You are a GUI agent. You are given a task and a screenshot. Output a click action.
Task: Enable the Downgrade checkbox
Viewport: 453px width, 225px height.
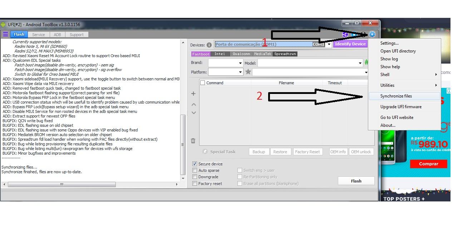[x=195, y=177]
